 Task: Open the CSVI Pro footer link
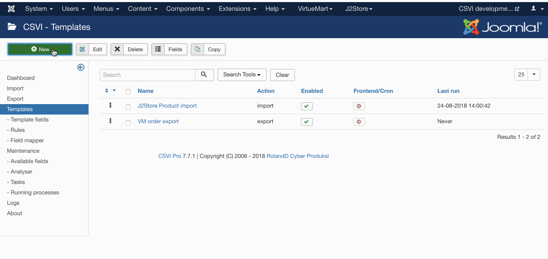pyautogui.click(x=170, y=156)
